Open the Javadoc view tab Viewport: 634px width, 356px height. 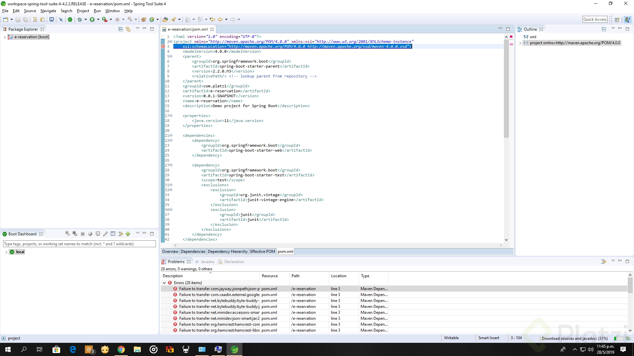pyautogui.click(x=205, y=262)
